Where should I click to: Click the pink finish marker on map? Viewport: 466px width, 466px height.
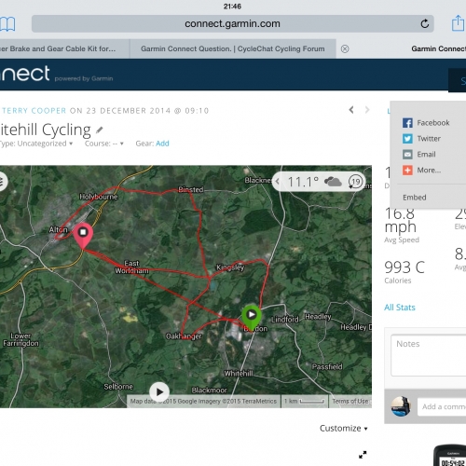[x=83, y=236]
